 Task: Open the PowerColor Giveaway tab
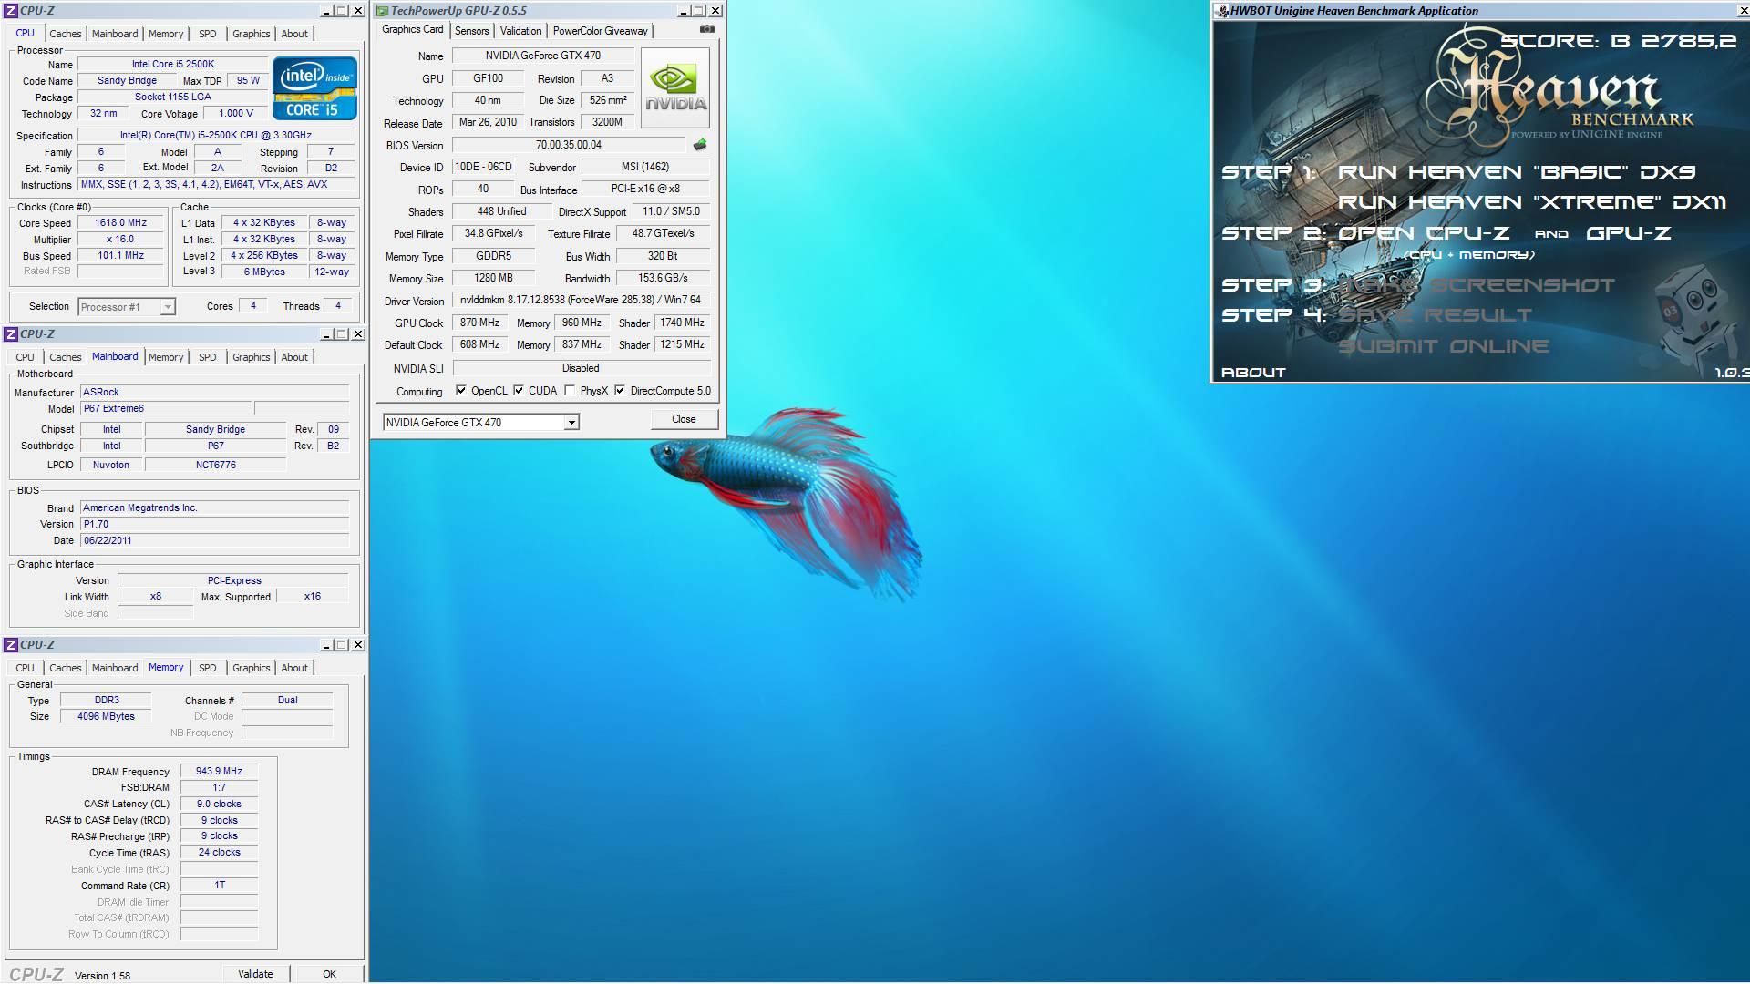click(x=600, y=31)
